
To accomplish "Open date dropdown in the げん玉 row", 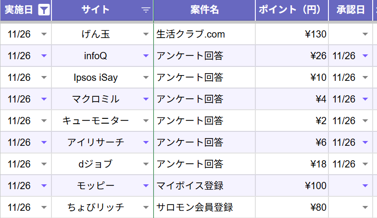I will (44, 34).
